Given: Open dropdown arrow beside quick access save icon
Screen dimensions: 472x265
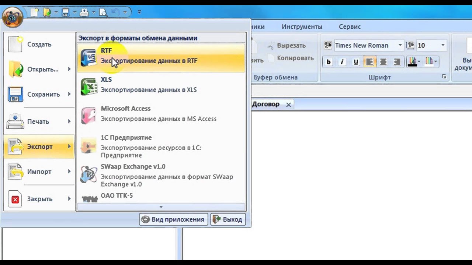Looking at the screenshot, I should tap(75, 13).
